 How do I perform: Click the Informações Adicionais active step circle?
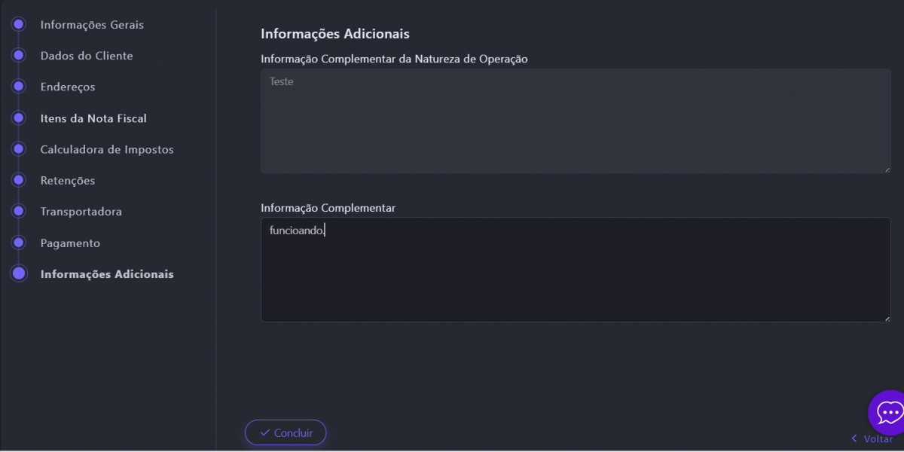19,273
